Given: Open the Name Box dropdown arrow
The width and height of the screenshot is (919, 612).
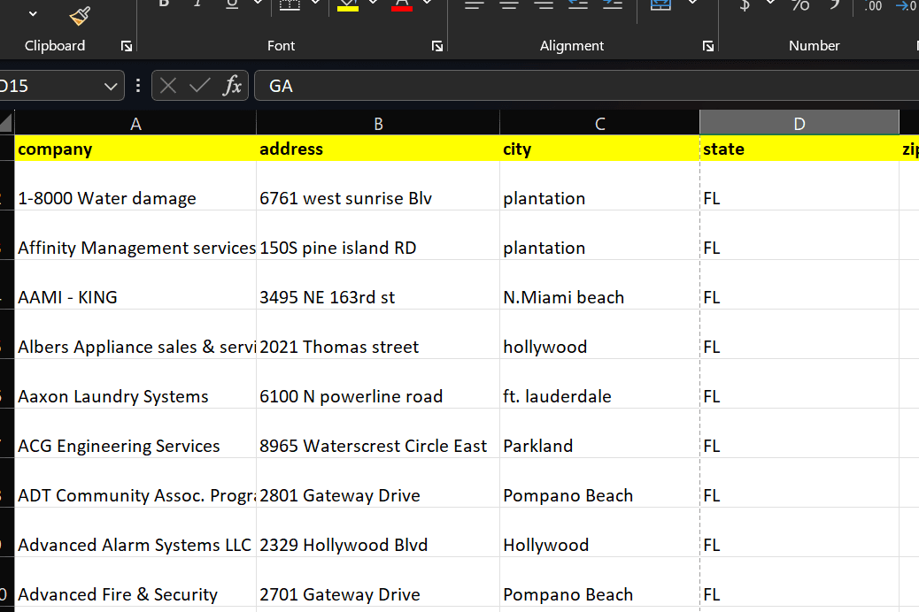Looking at the screenshot, I should click(x=110, y=87).
